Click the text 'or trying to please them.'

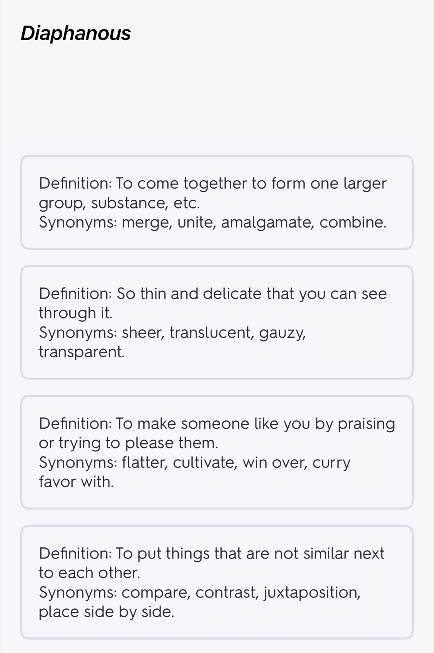coord(129,443)
